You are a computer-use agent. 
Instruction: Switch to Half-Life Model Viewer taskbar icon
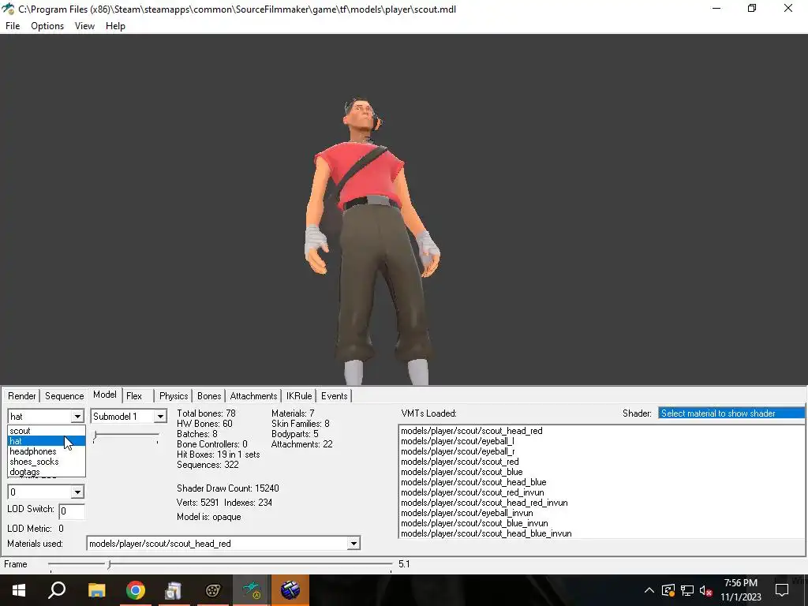252,590
